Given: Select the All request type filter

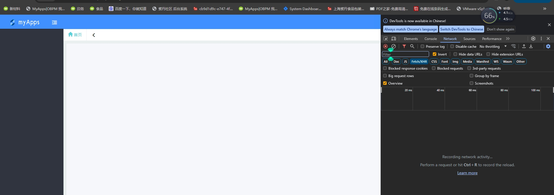Looking at the screenshot, I should [x=385, y=62].
